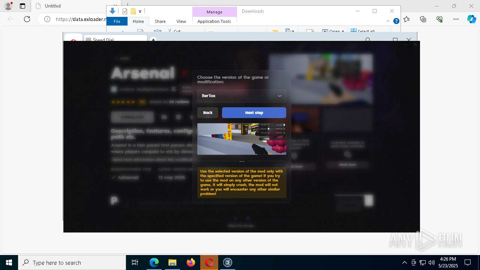The width and height of the screenshot is (480, 270).
Task: Open the Copilot icon in Edge
Action: 471,19
